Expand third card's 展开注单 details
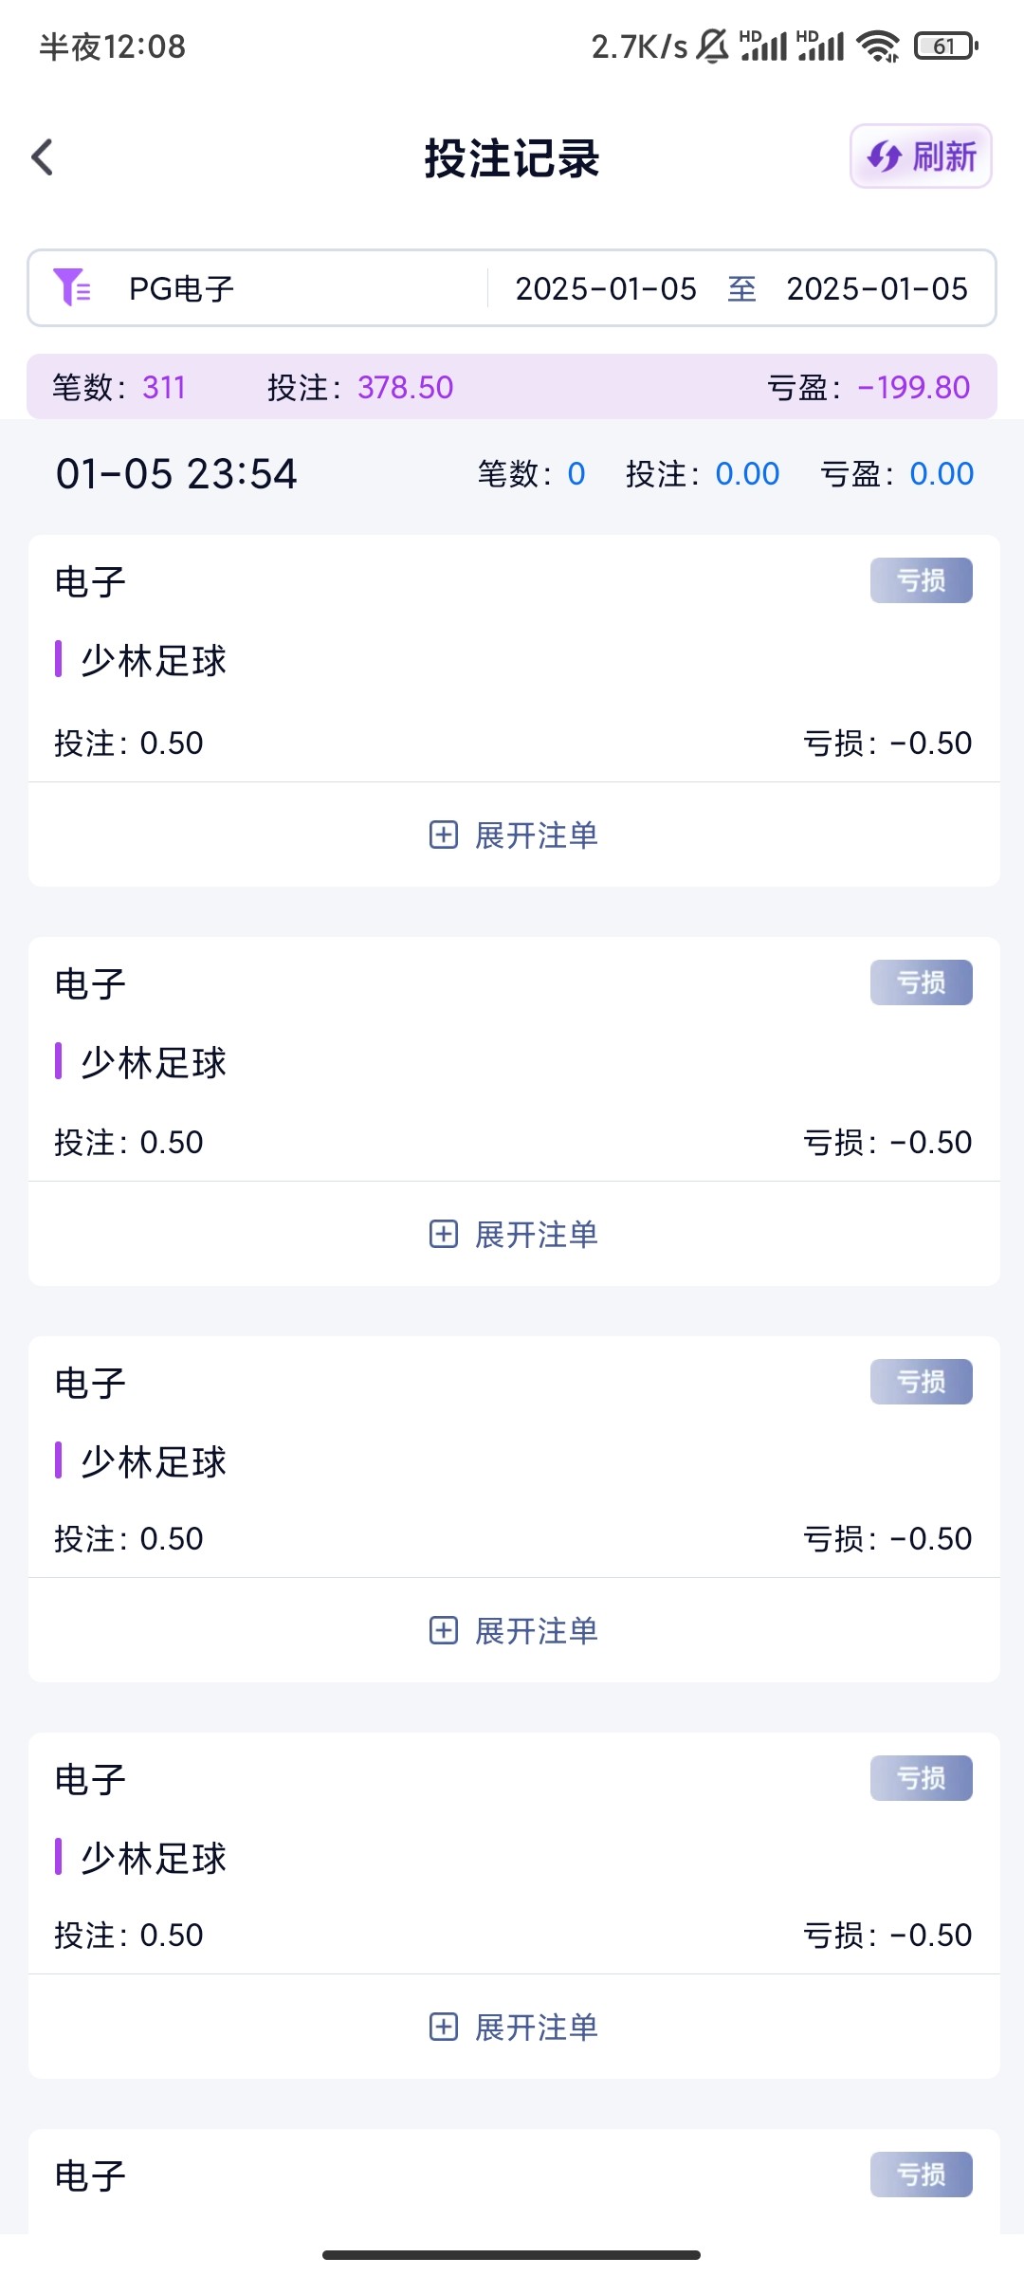Viewport: 1024px width, 2276px height. 537,1630
